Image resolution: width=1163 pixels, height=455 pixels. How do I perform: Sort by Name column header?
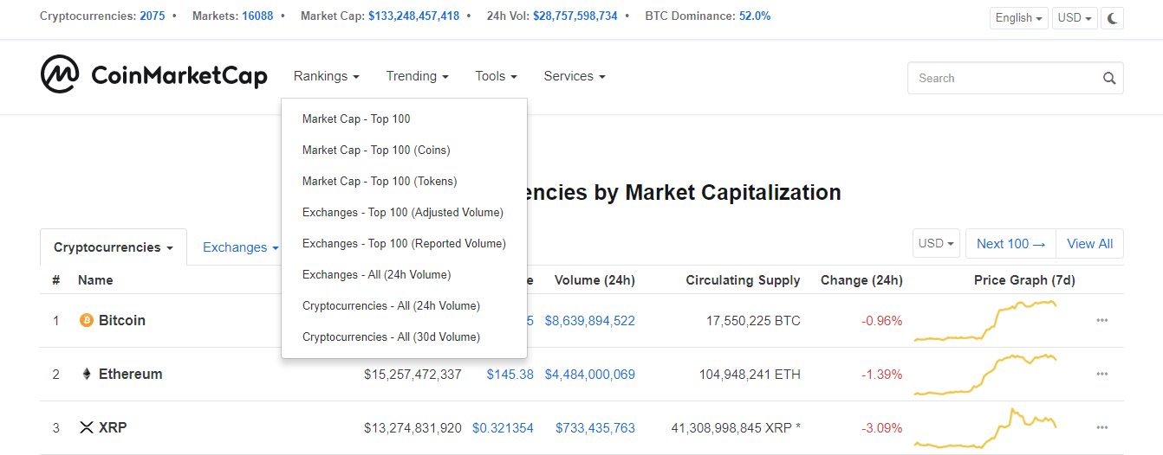95,280
